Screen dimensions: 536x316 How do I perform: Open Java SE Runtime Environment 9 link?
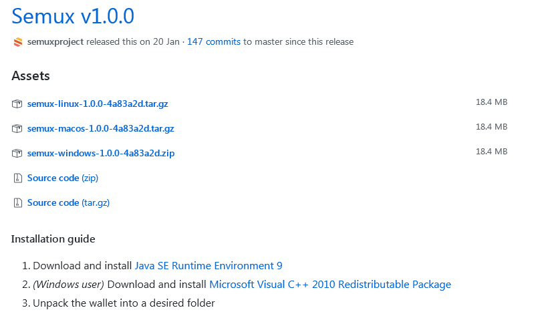coord(209,266)
